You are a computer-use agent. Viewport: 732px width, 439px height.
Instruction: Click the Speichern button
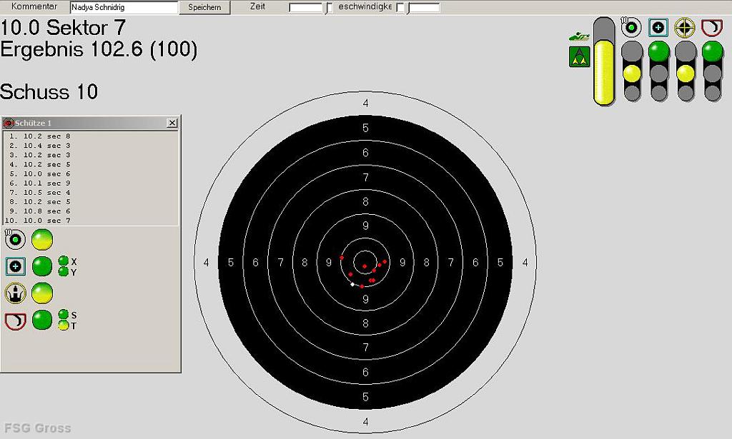tap(204, 7)
